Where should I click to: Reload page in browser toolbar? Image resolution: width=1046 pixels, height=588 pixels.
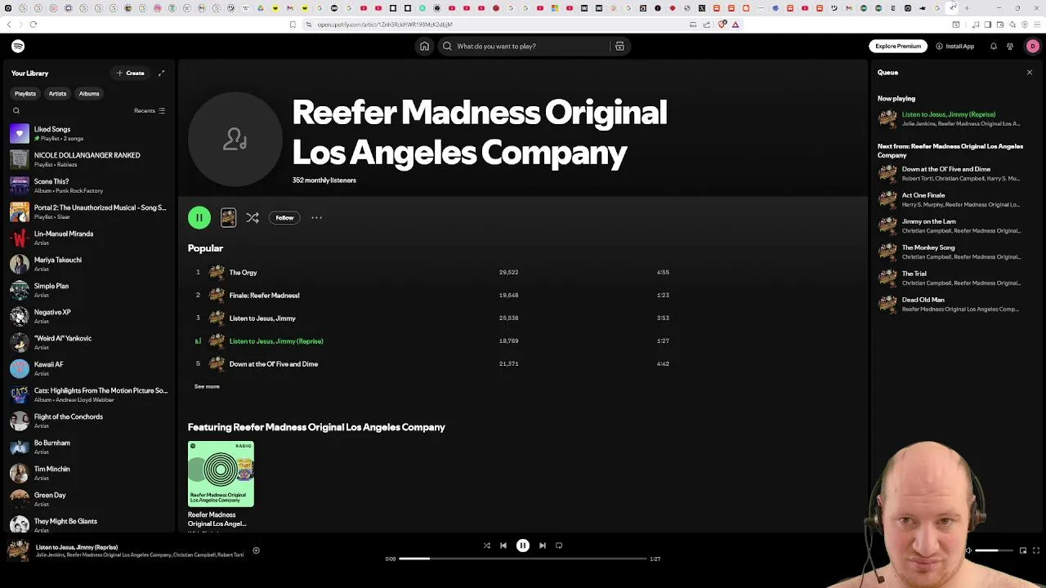[x=34, y=24]
